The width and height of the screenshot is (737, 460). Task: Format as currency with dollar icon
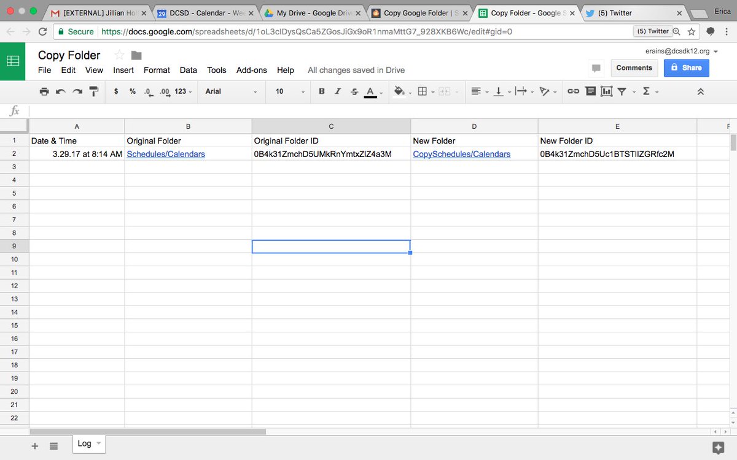click(117, 91)
